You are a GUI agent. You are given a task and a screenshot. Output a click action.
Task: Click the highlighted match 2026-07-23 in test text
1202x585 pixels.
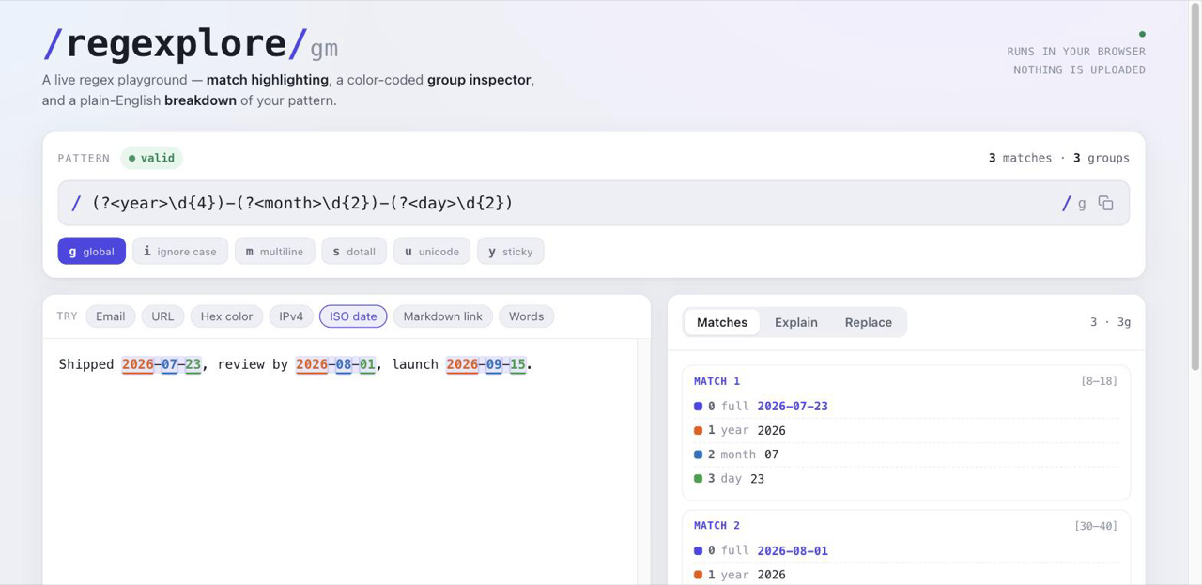162,364
